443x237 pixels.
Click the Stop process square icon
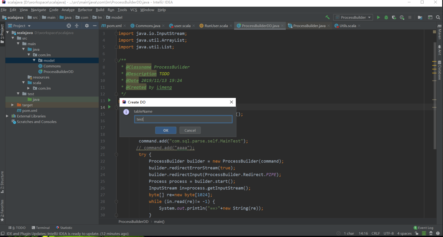pos(410,17)
